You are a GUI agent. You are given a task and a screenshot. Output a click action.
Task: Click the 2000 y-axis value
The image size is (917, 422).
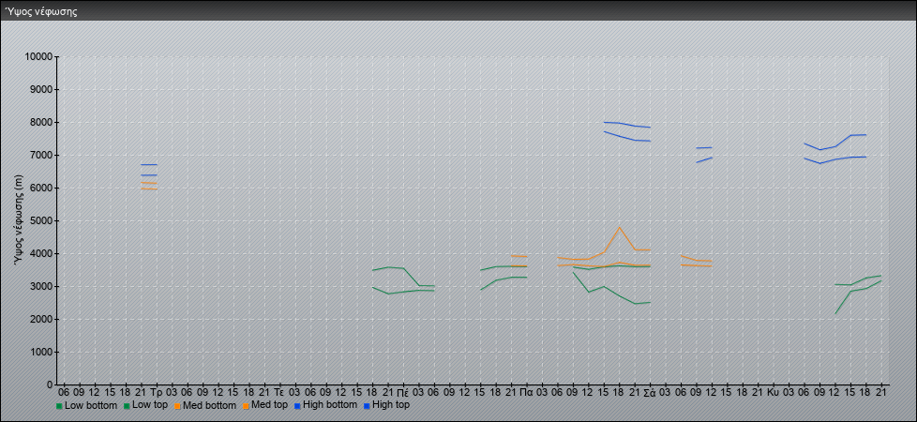[x=41, y=319]
